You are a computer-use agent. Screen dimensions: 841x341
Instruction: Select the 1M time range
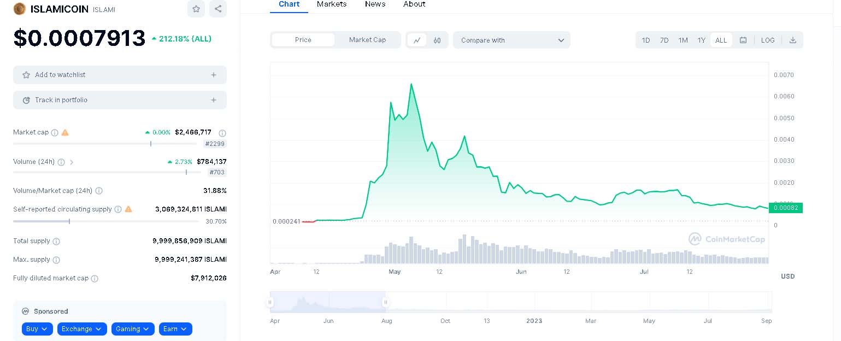tap(683, 40)
